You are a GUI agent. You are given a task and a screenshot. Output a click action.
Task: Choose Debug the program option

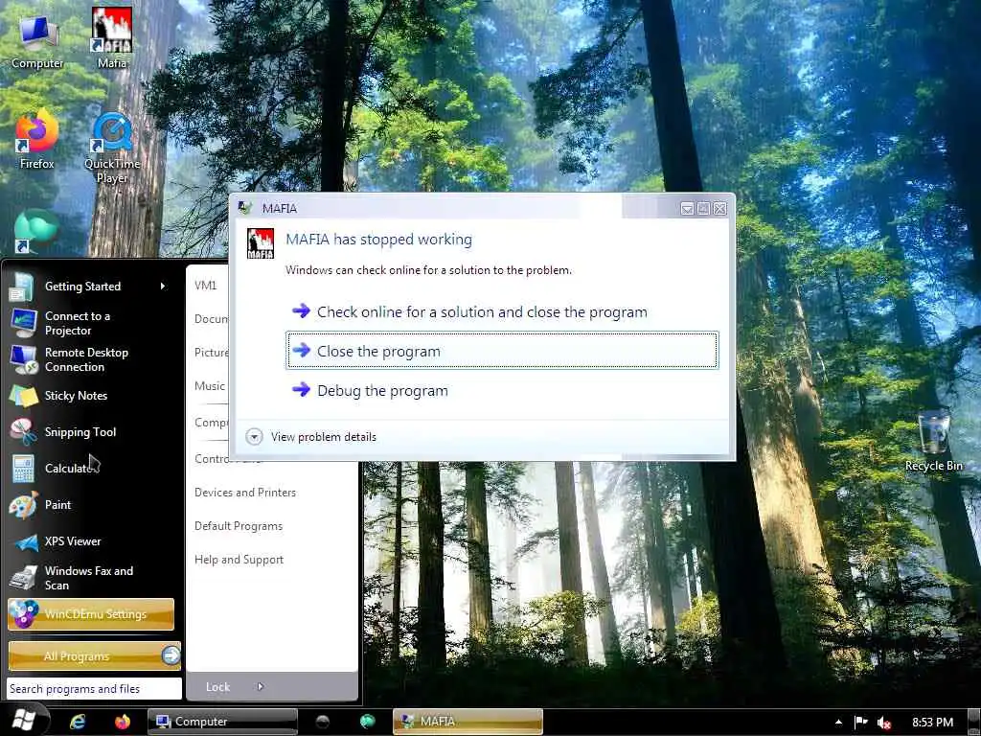click(x=502, y=391)
